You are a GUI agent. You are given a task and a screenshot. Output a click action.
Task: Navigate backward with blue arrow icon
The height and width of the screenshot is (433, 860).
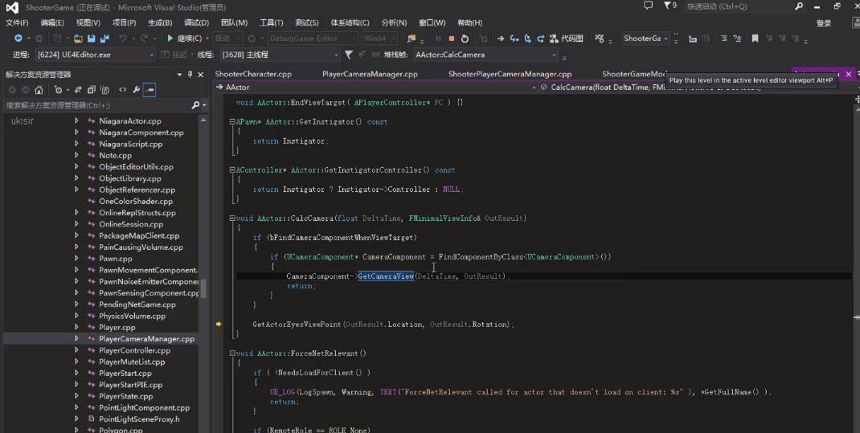point(18,39)
